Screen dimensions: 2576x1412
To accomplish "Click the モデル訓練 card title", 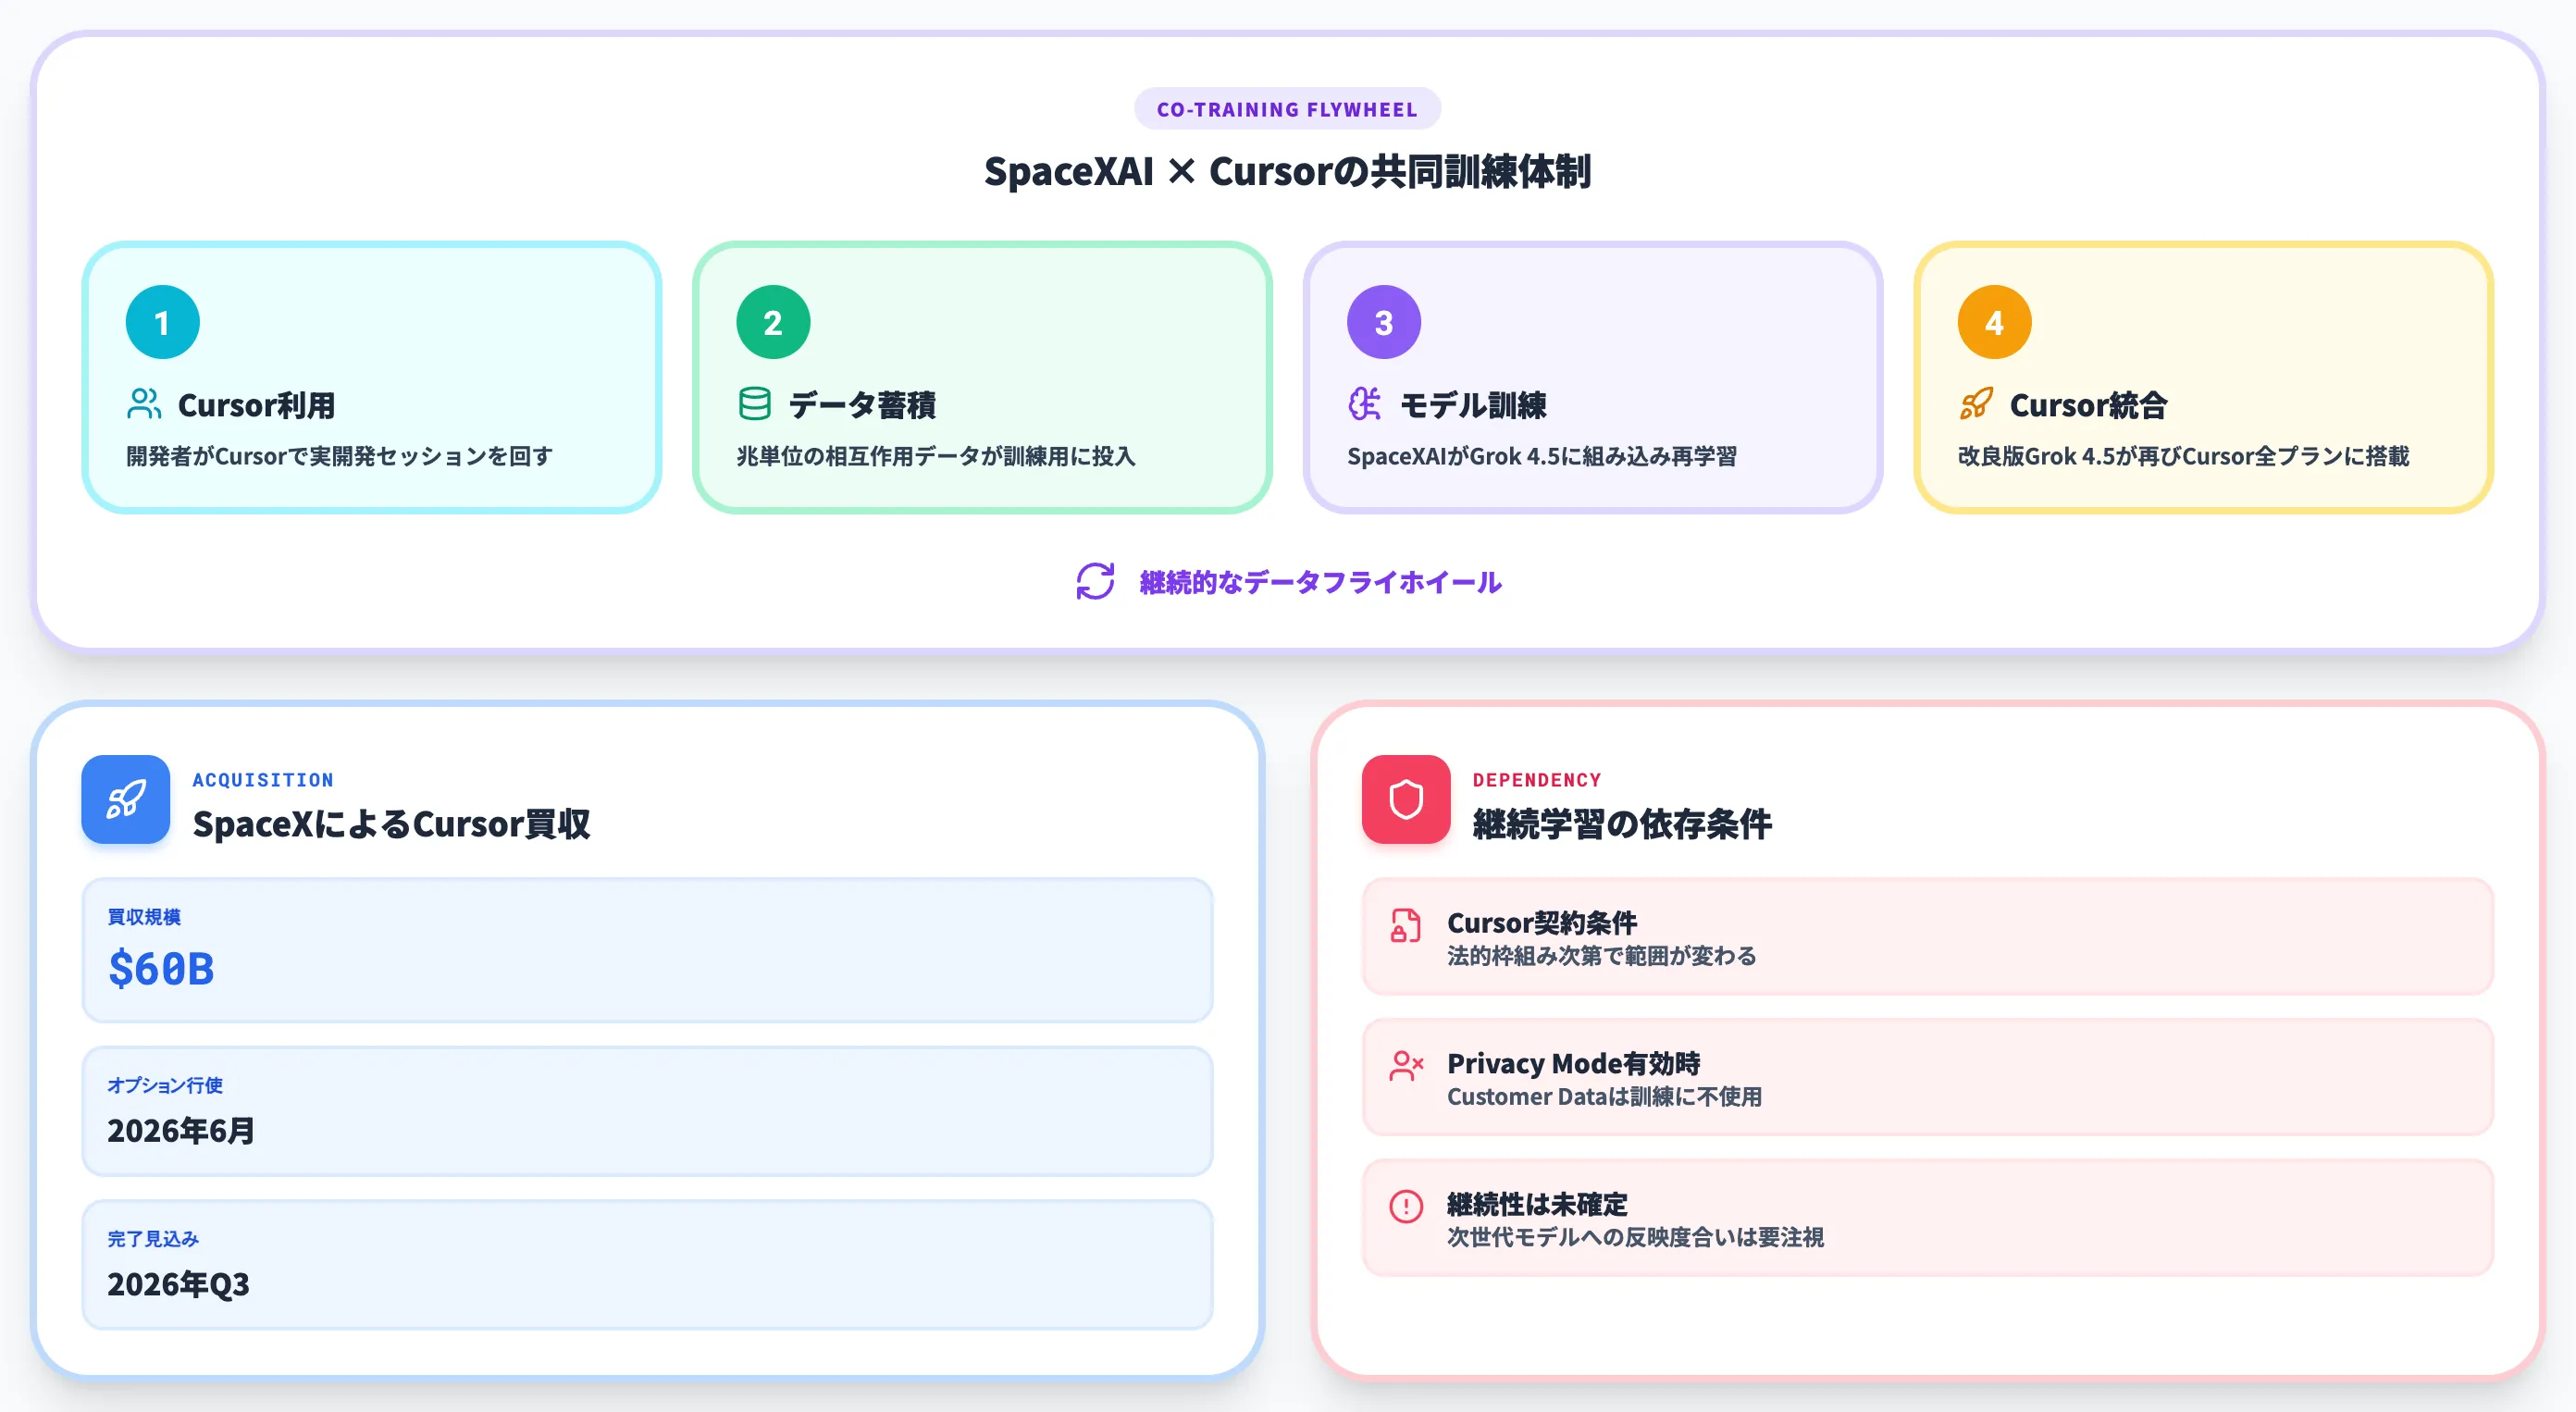I will click(1473, 405).
